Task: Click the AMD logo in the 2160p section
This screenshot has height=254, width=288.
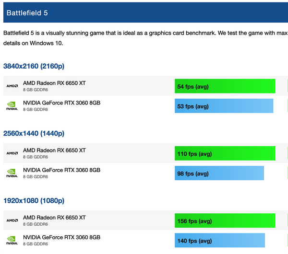Action: [12, 86]
